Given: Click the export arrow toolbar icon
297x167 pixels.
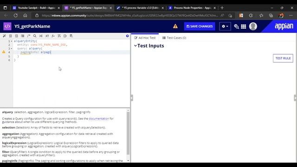Looking at the screenshot, I should click(65, 36).
